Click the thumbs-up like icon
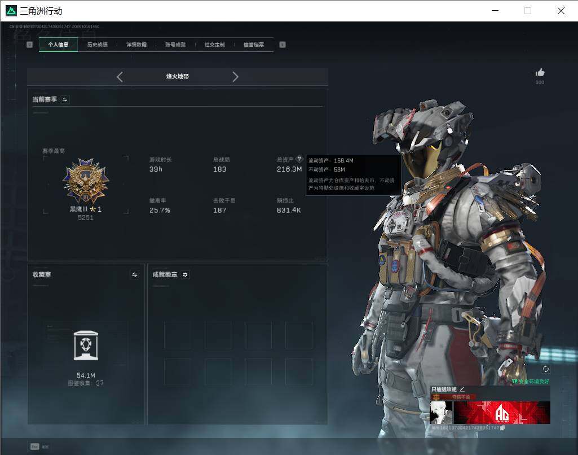578x455 pixels. point(540,72)
